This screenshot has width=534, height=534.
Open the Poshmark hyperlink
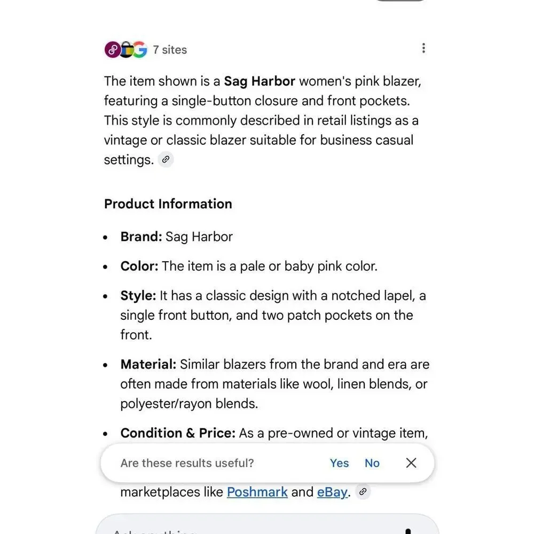point(257,492)
